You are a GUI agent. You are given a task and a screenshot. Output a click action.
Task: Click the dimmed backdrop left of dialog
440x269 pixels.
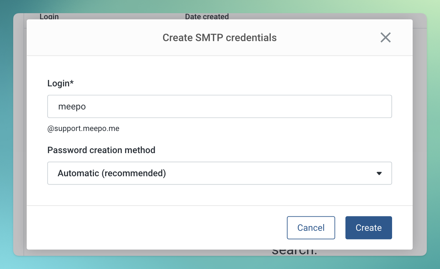[x=20, y=135]
